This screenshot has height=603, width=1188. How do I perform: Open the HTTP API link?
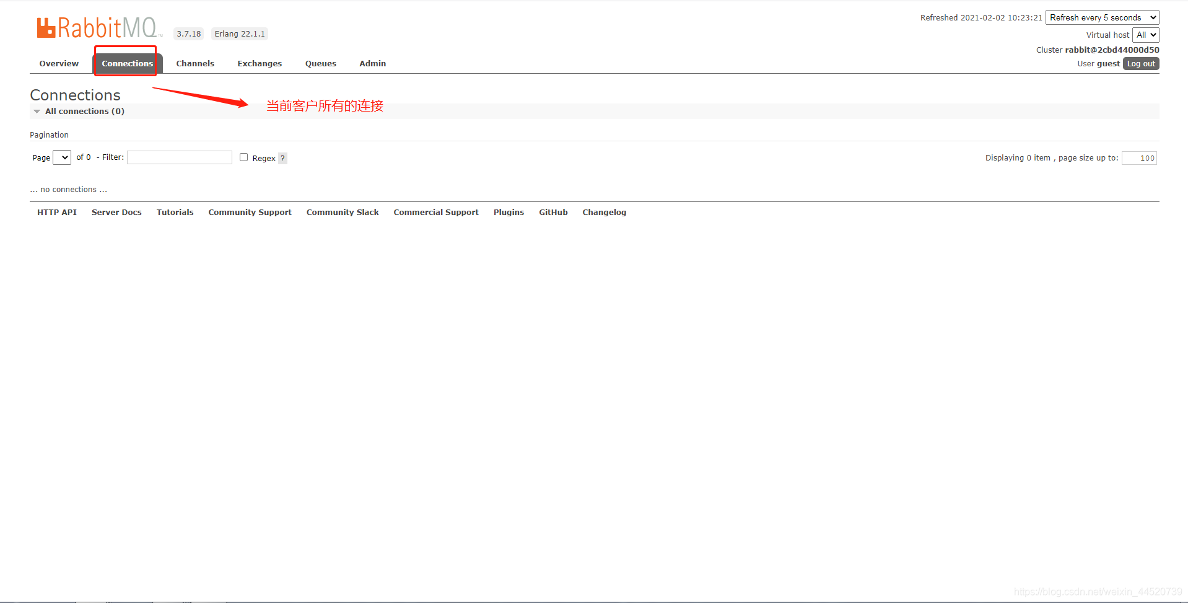[x=57, y=212]
